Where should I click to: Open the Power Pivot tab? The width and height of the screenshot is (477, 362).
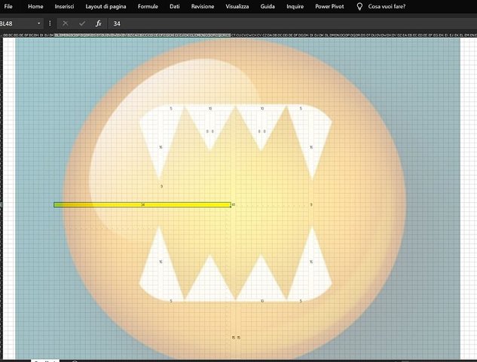(329, 6)
